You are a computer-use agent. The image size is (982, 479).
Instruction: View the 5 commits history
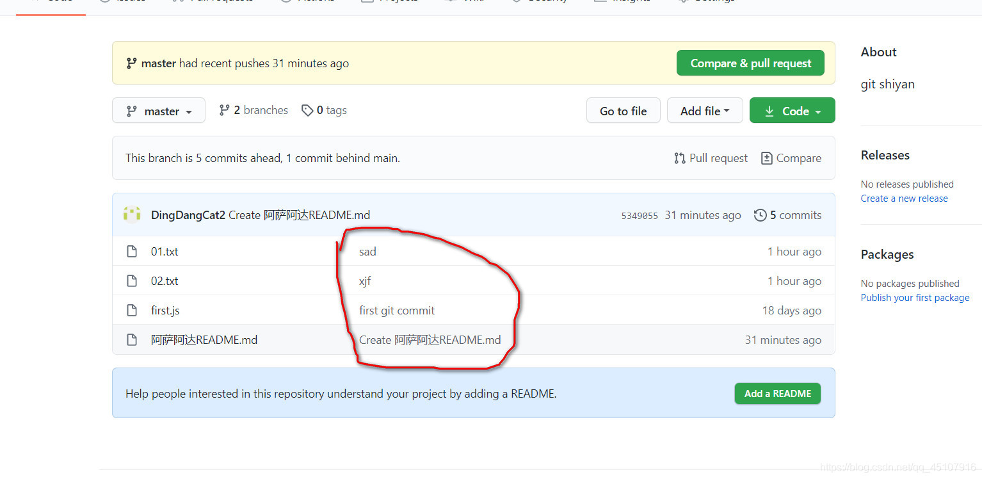[788, 215]
